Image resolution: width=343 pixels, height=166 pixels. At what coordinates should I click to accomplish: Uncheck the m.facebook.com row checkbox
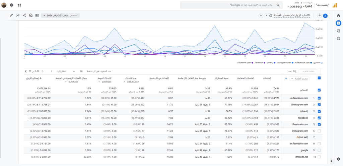319,98
